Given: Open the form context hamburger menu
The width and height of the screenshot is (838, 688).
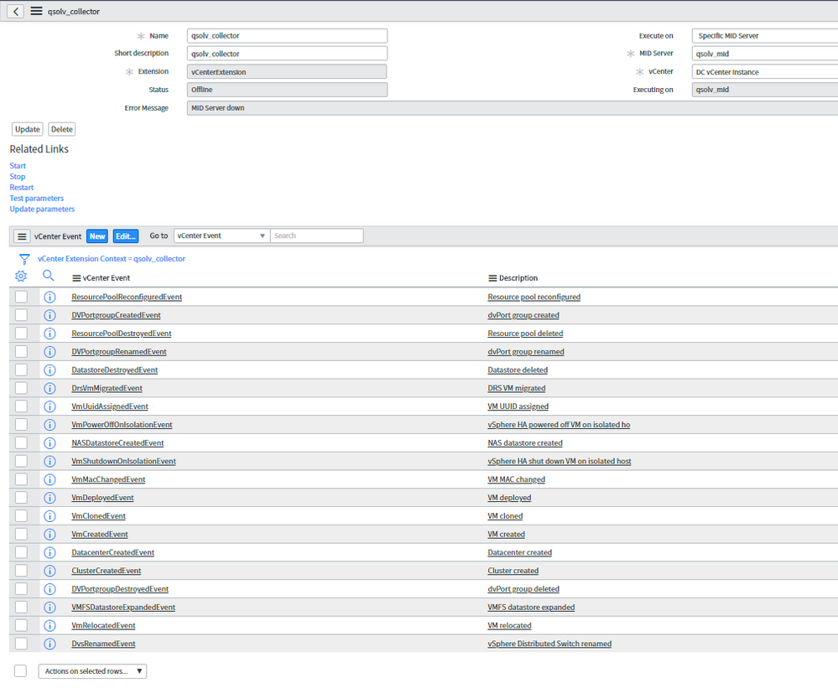Looking at the screenshot, I should tap(34, 12).
